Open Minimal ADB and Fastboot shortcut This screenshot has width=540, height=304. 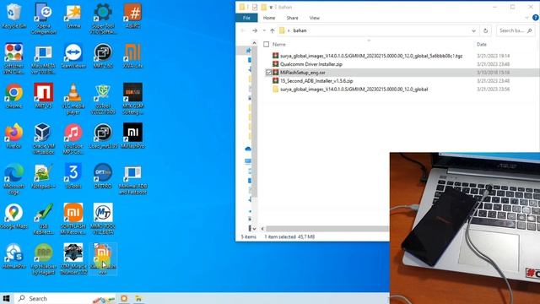coord(132,178)
